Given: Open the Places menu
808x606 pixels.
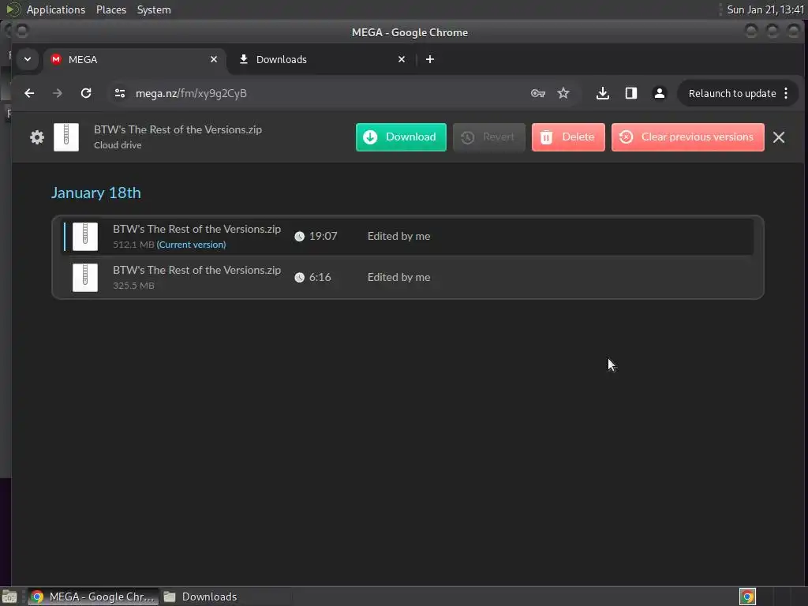Looking at the screenshot, I should coord(110,9).
